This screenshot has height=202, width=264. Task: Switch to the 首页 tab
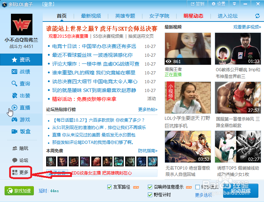62,16
